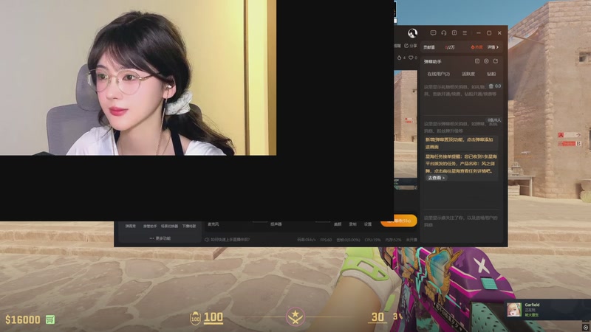Click the 弹幕助手 panel title
This screenshot has height=332, width=591.
[432, 61]
